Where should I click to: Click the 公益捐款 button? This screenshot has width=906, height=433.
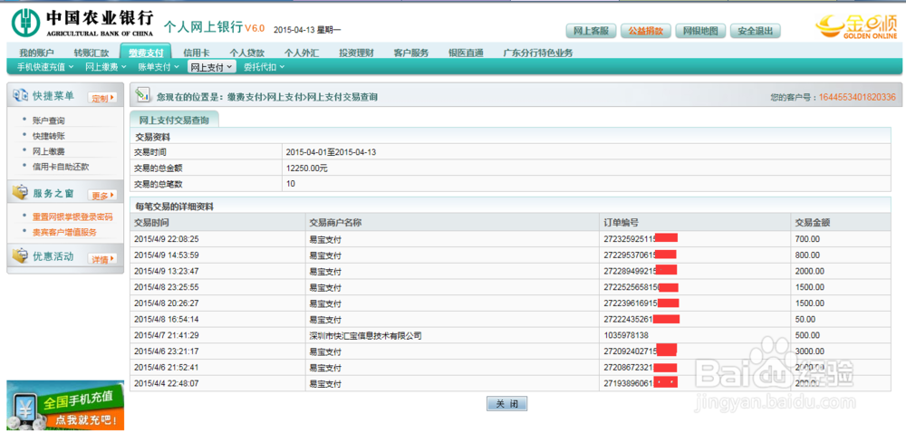(x=645, y=31)
